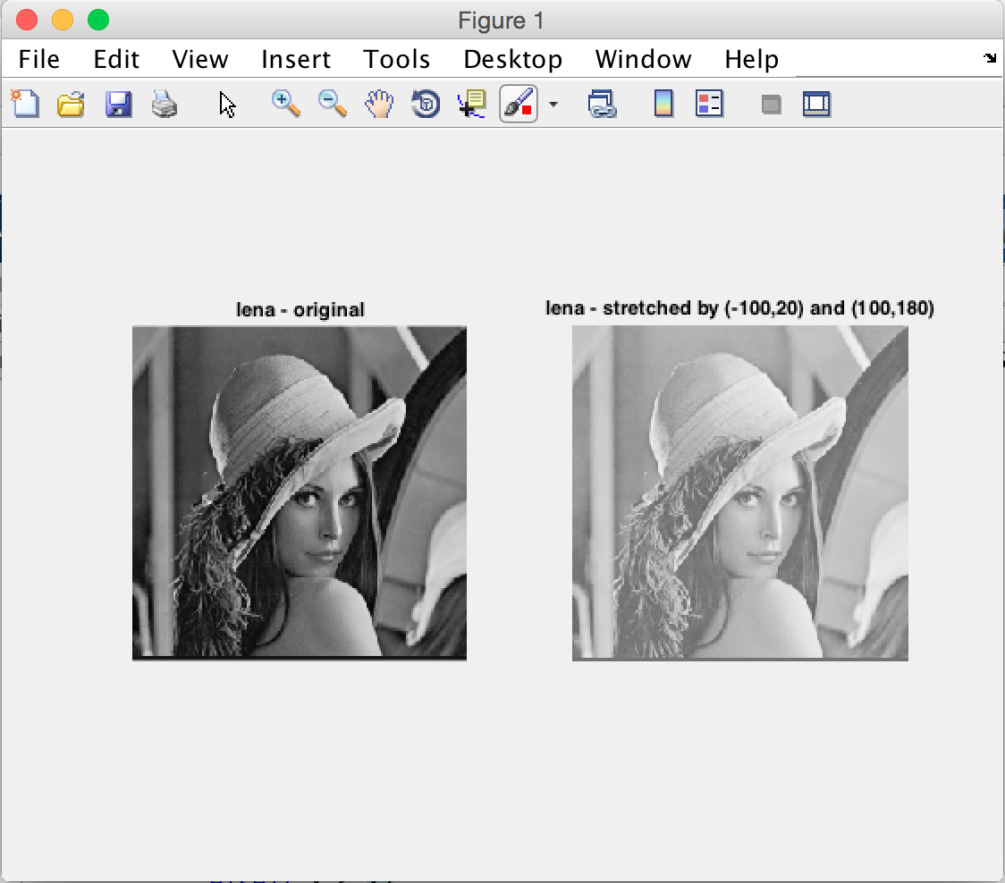The image size is (1005, 883).
Task: Open the Insert menu
Action: pos(295,59)
